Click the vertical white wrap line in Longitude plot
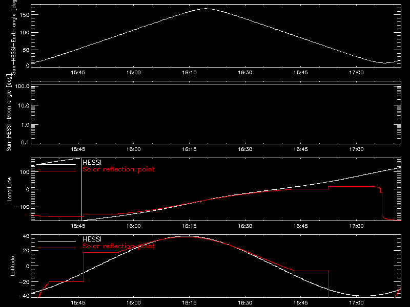Viewport: 410px width, 307px height. point(81,189)
